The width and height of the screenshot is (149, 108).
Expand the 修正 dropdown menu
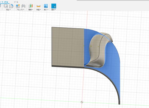coord(8,10)
